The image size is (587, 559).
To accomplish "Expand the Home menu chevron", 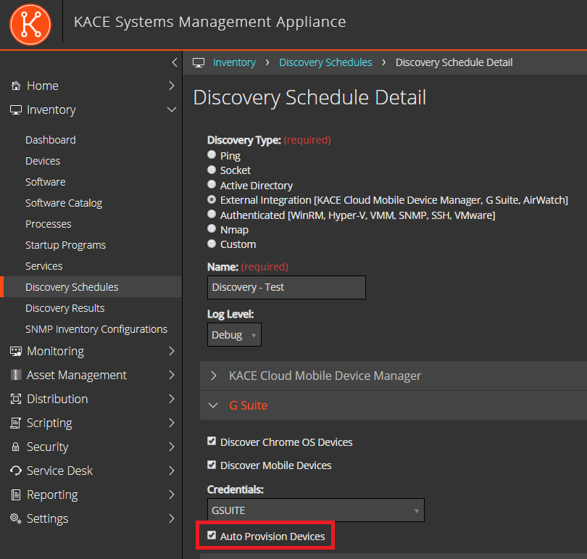I will [x=172, y=86].
